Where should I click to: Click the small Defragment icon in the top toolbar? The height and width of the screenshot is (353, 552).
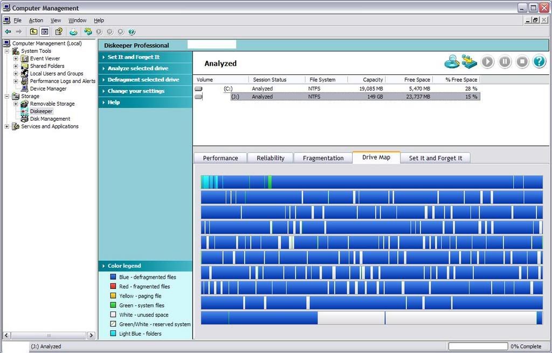(88, 32)
